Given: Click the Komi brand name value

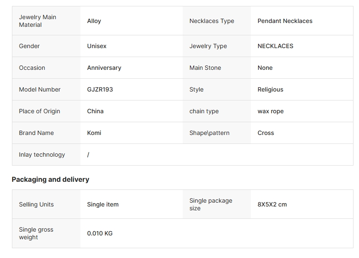Looking at the screenshot, I should point(94,133).
